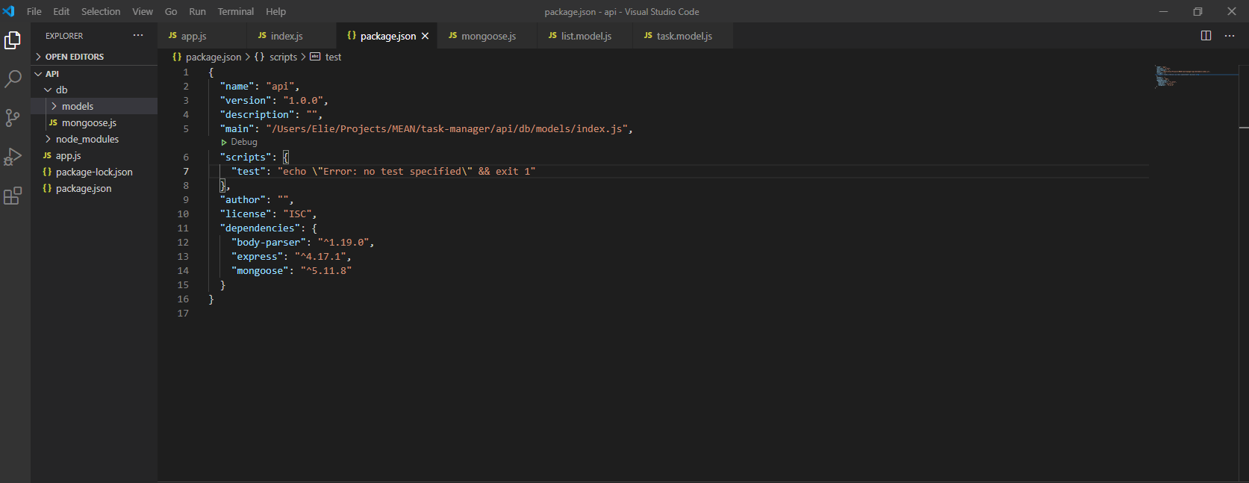
Task: Open the Search view in activity bar
Action: [x=13, y=78]
